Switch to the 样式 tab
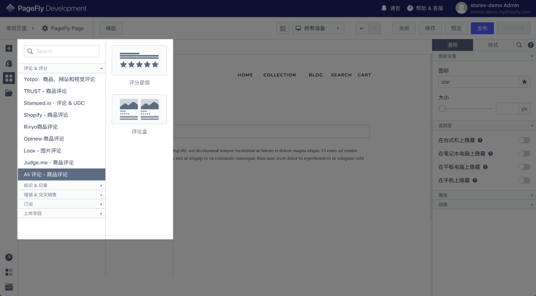This screenshot has height=296, width=536. [x=493, y=45]
